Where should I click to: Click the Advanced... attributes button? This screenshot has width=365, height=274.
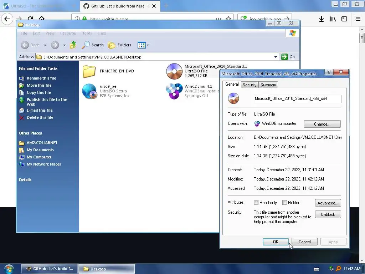click(328, 203)
